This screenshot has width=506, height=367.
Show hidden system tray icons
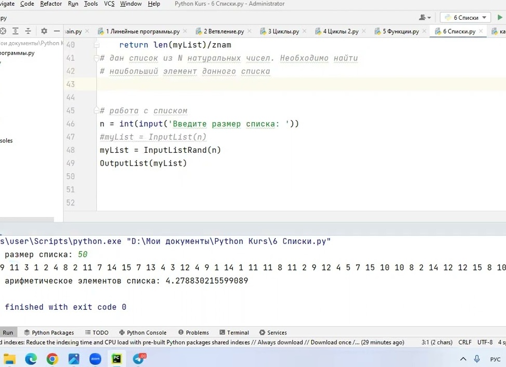(x=463, y=359)
